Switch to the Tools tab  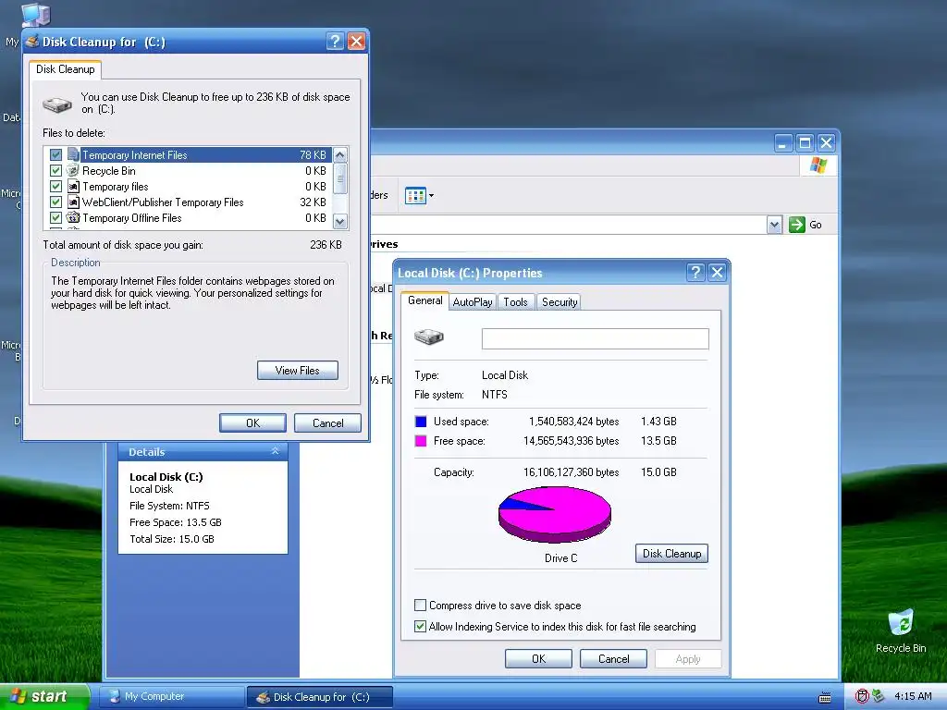pos(515,302)
